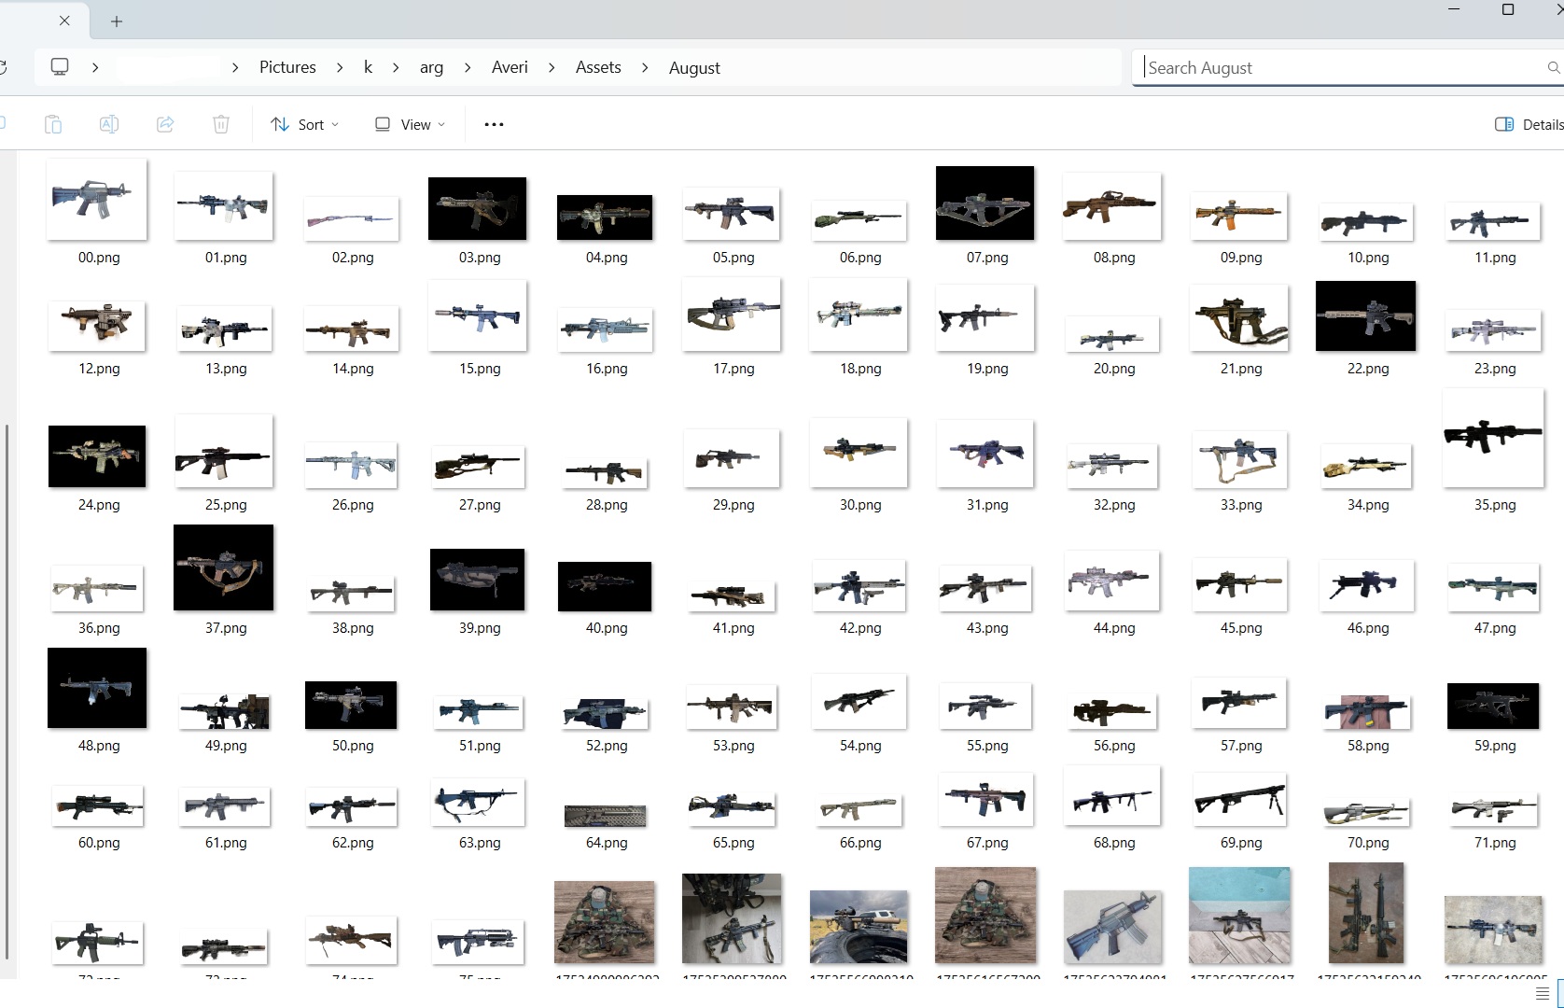Close the current File Explorer tab
Viewport: 1564px width, 1008px height.
[64, 21]
